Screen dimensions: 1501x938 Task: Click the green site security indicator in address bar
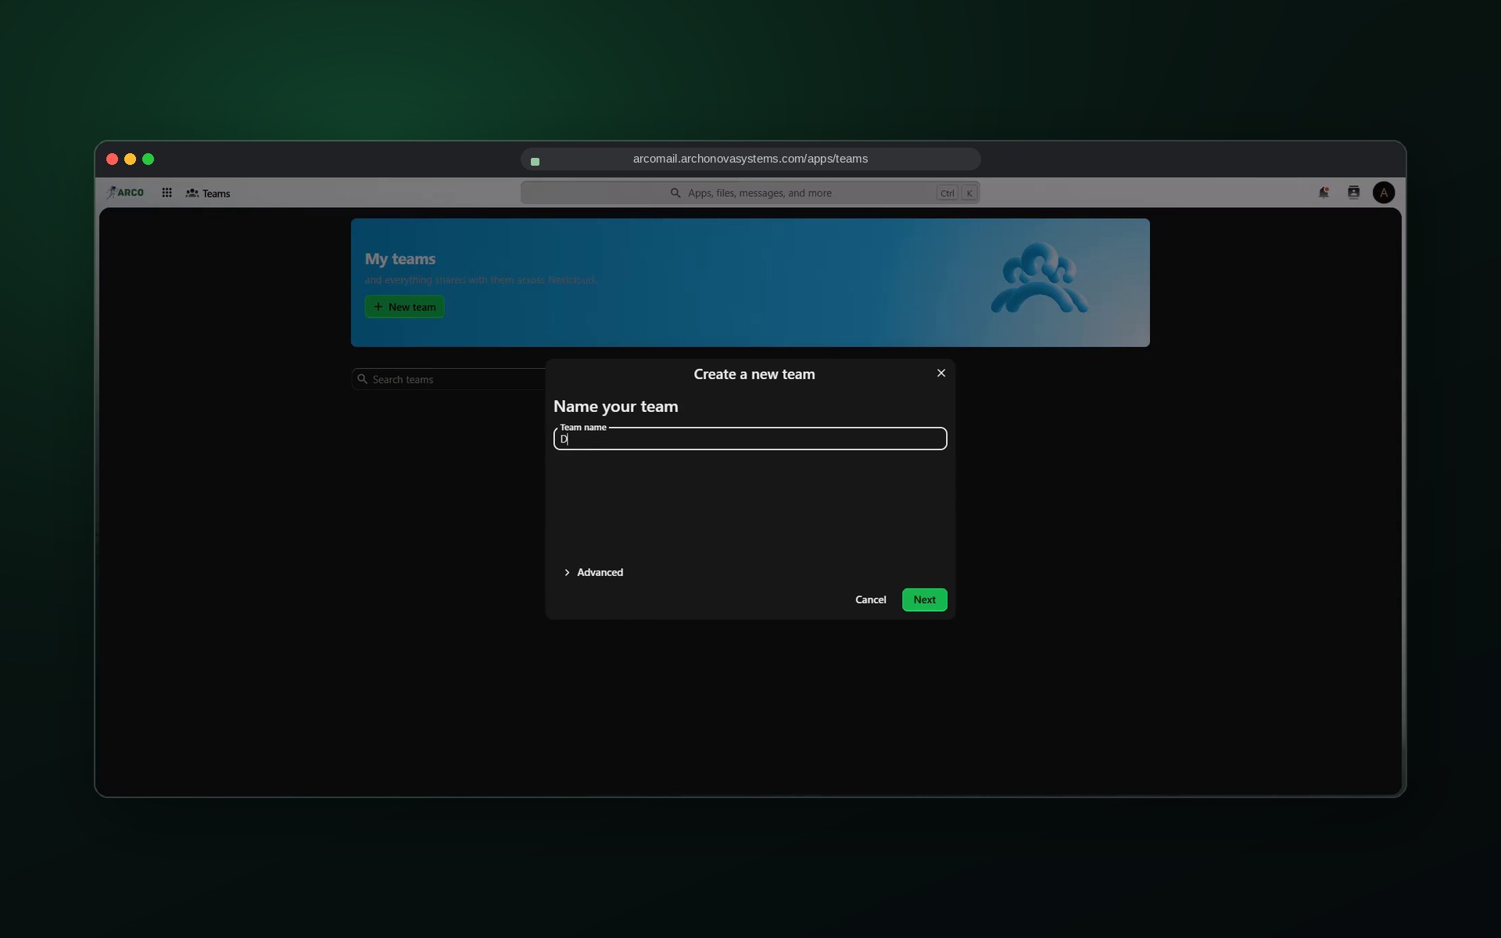[x=535, y=162]
